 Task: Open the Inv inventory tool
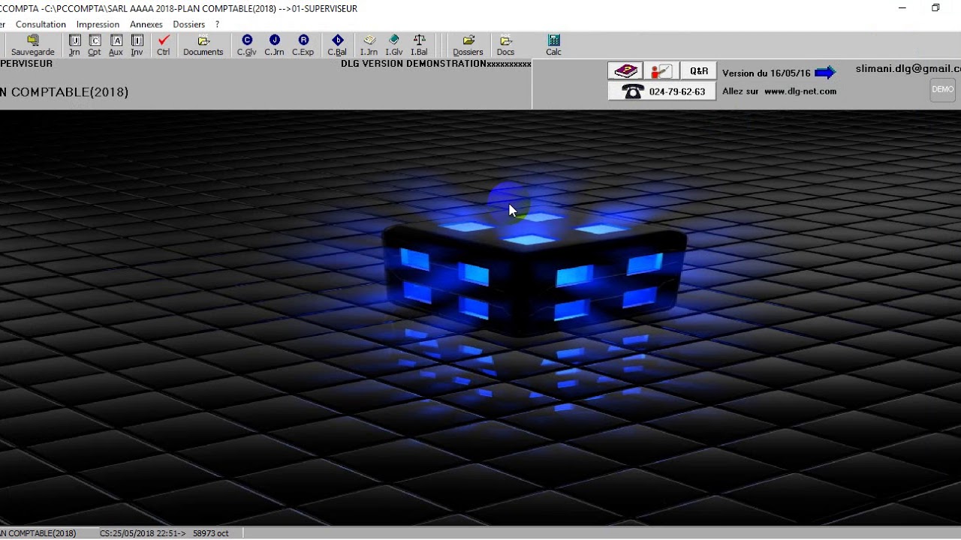pyautogui.click(x=137, y=45)
